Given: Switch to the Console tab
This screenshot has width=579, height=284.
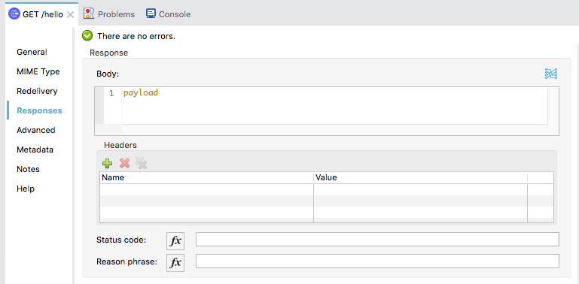Looking at the screenshot, I should pos(168,14).
